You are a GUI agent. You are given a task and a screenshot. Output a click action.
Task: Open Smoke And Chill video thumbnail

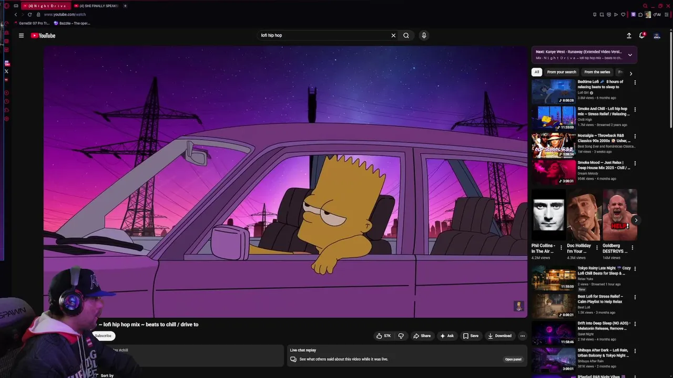[554, 118]
